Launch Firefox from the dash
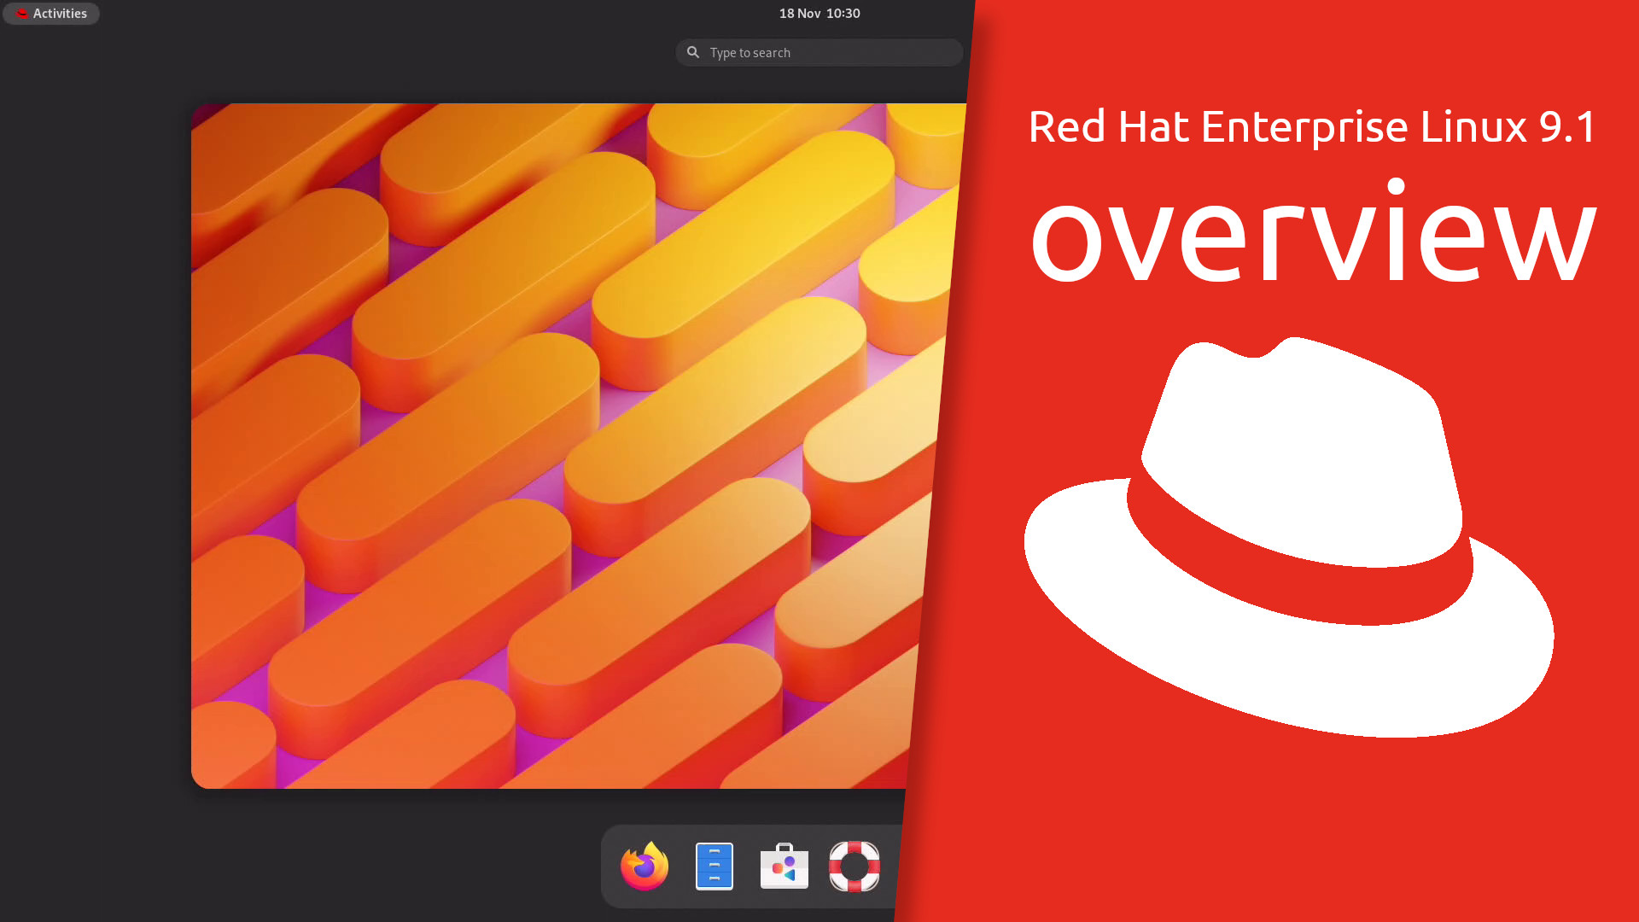 point(644,866)
